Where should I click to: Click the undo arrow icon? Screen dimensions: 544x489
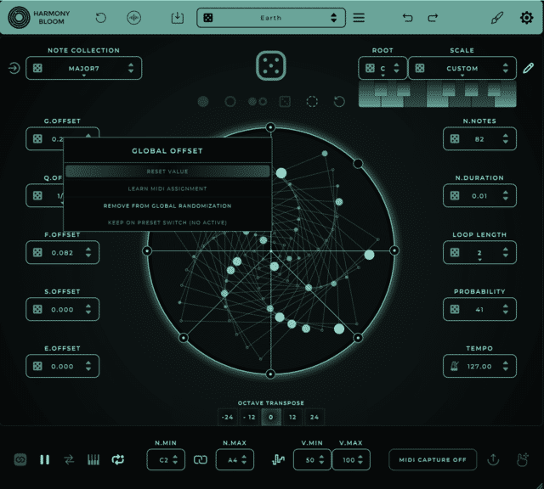coord(408,18)
